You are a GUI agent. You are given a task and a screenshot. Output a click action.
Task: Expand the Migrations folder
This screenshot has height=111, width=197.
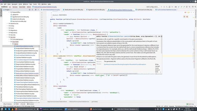point(7,30)
